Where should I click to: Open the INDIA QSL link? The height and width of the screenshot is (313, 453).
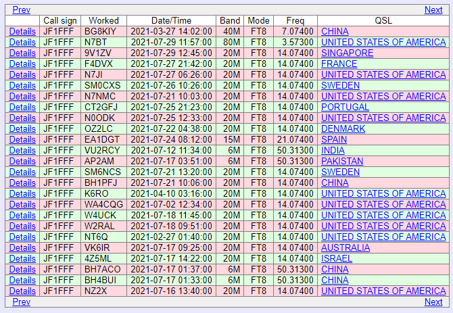coord(333,151)
